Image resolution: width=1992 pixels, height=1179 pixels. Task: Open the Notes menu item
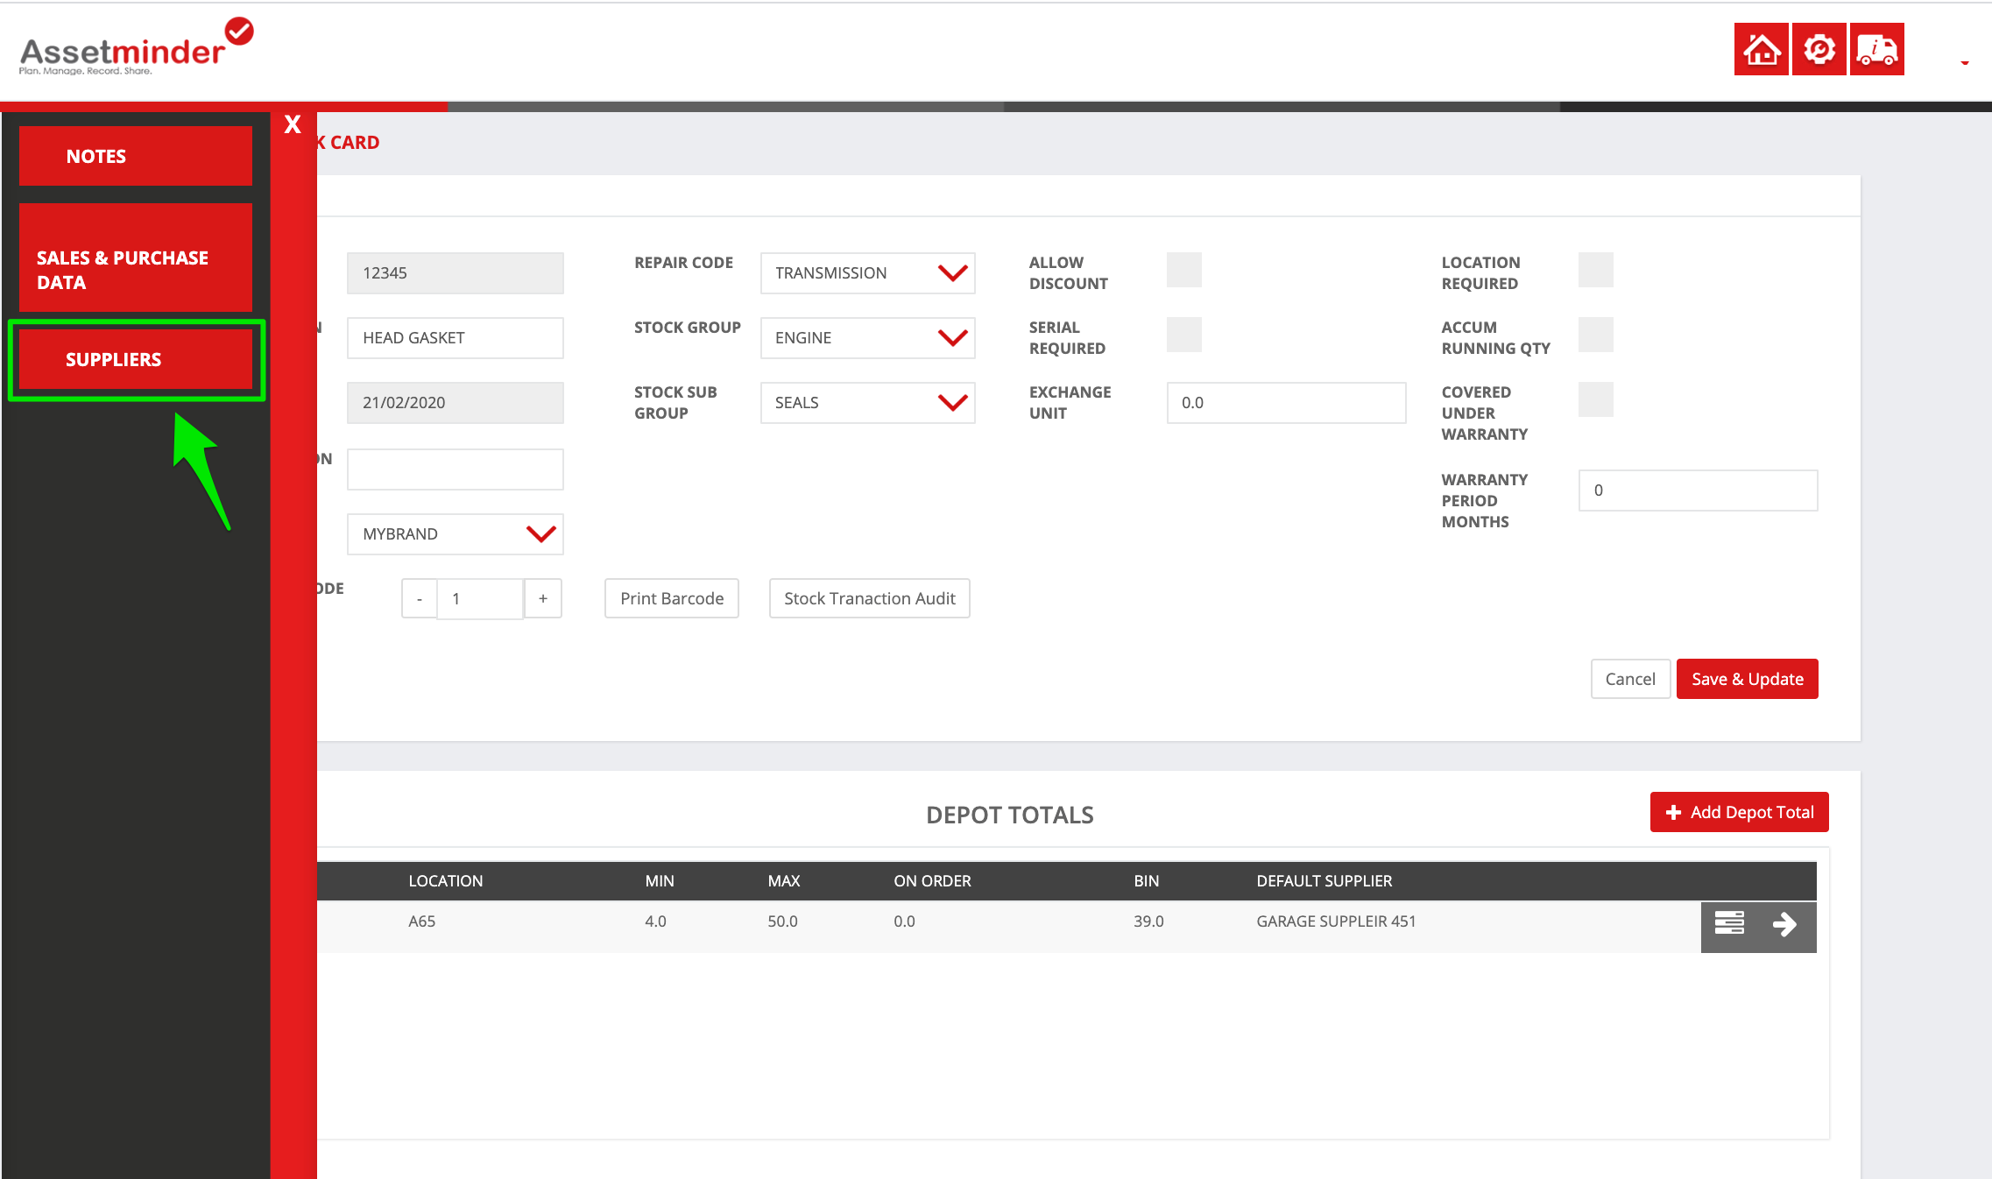coord(136,156)
